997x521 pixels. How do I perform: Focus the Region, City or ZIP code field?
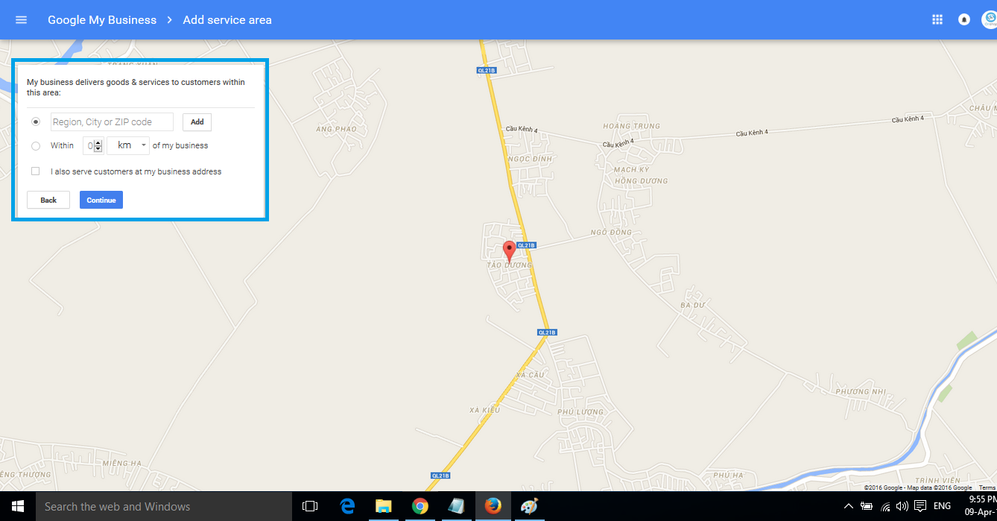(112, 122)
